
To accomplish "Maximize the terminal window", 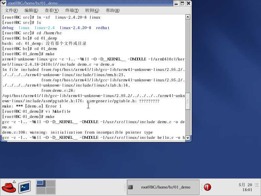I will point(182,3).
